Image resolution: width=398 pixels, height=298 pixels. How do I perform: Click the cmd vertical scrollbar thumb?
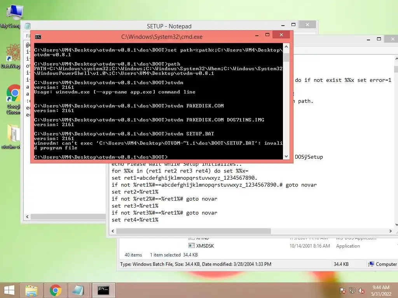coord(286,57)
